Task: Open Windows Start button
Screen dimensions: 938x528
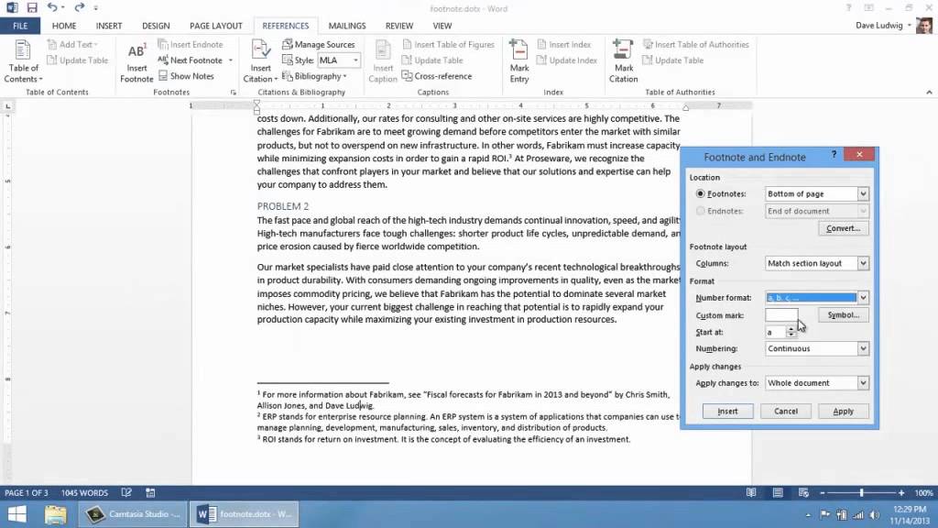Action: pos(16,514)
